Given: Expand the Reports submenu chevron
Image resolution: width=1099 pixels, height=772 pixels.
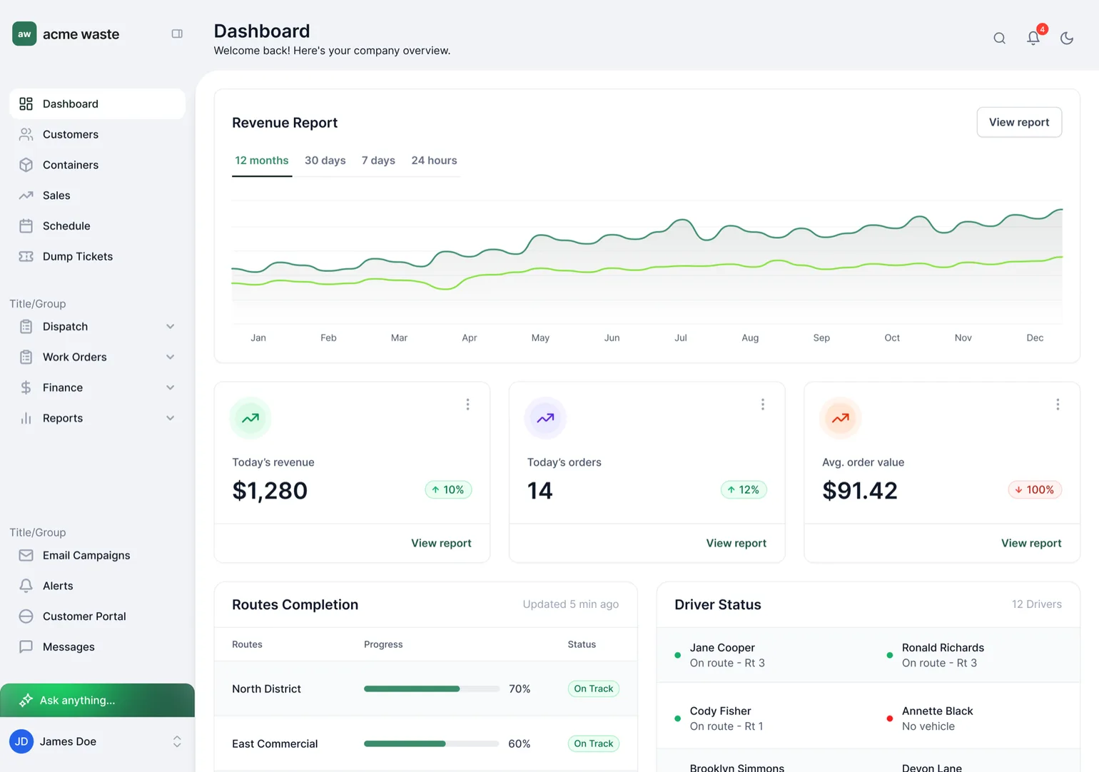Looking at the screenshot, I should (171, 418).
